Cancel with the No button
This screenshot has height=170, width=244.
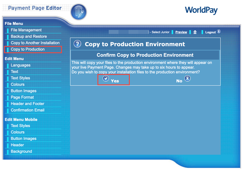[x=179, y=81]
